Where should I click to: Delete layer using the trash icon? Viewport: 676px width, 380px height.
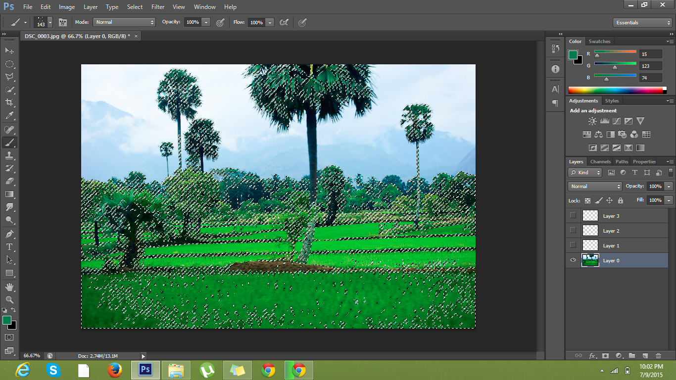[658, 355]
